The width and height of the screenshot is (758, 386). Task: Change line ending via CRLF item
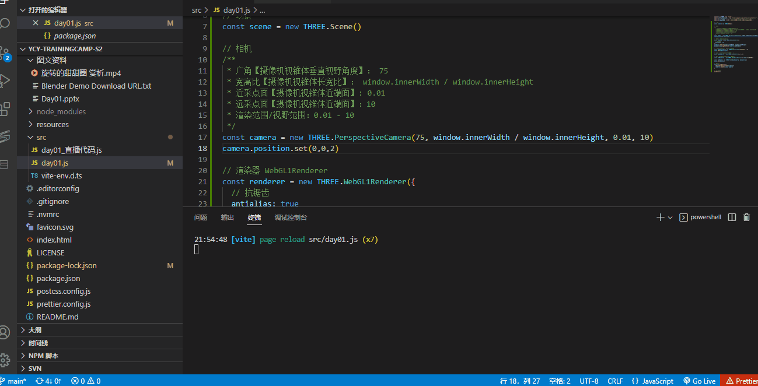click(615, 381)
